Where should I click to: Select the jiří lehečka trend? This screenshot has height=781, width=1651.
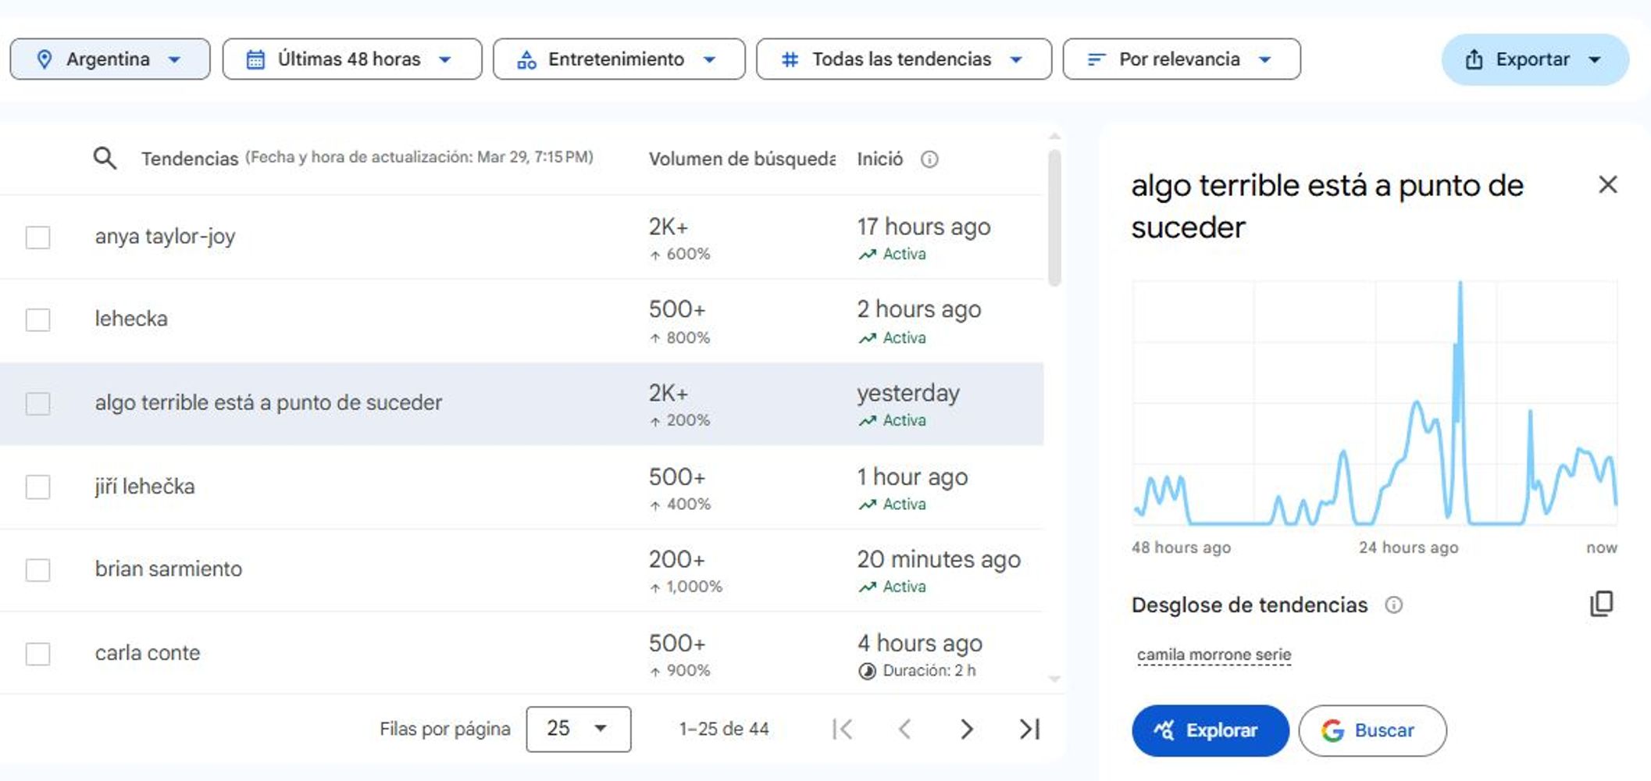click(144, 486)
